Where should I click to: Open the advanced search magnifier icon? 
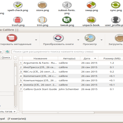pyautogui.click(x=7, y=52)
